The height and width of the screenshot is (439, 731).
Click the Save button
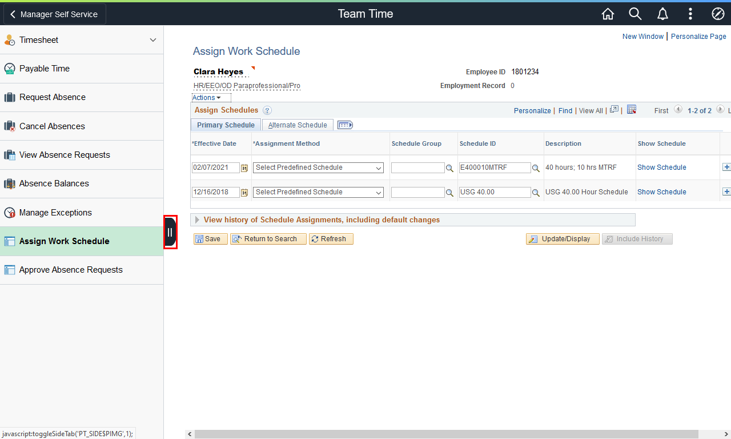(211, 239)
